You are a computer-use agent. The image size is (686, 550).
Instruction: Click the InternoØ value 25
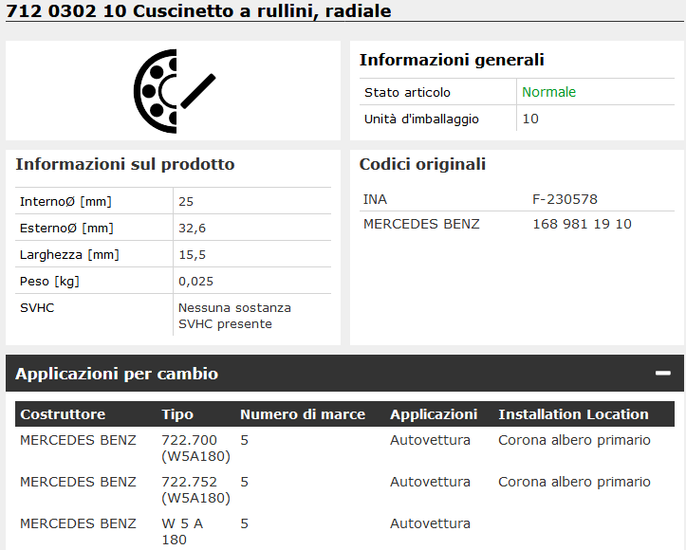pos(186,202)
